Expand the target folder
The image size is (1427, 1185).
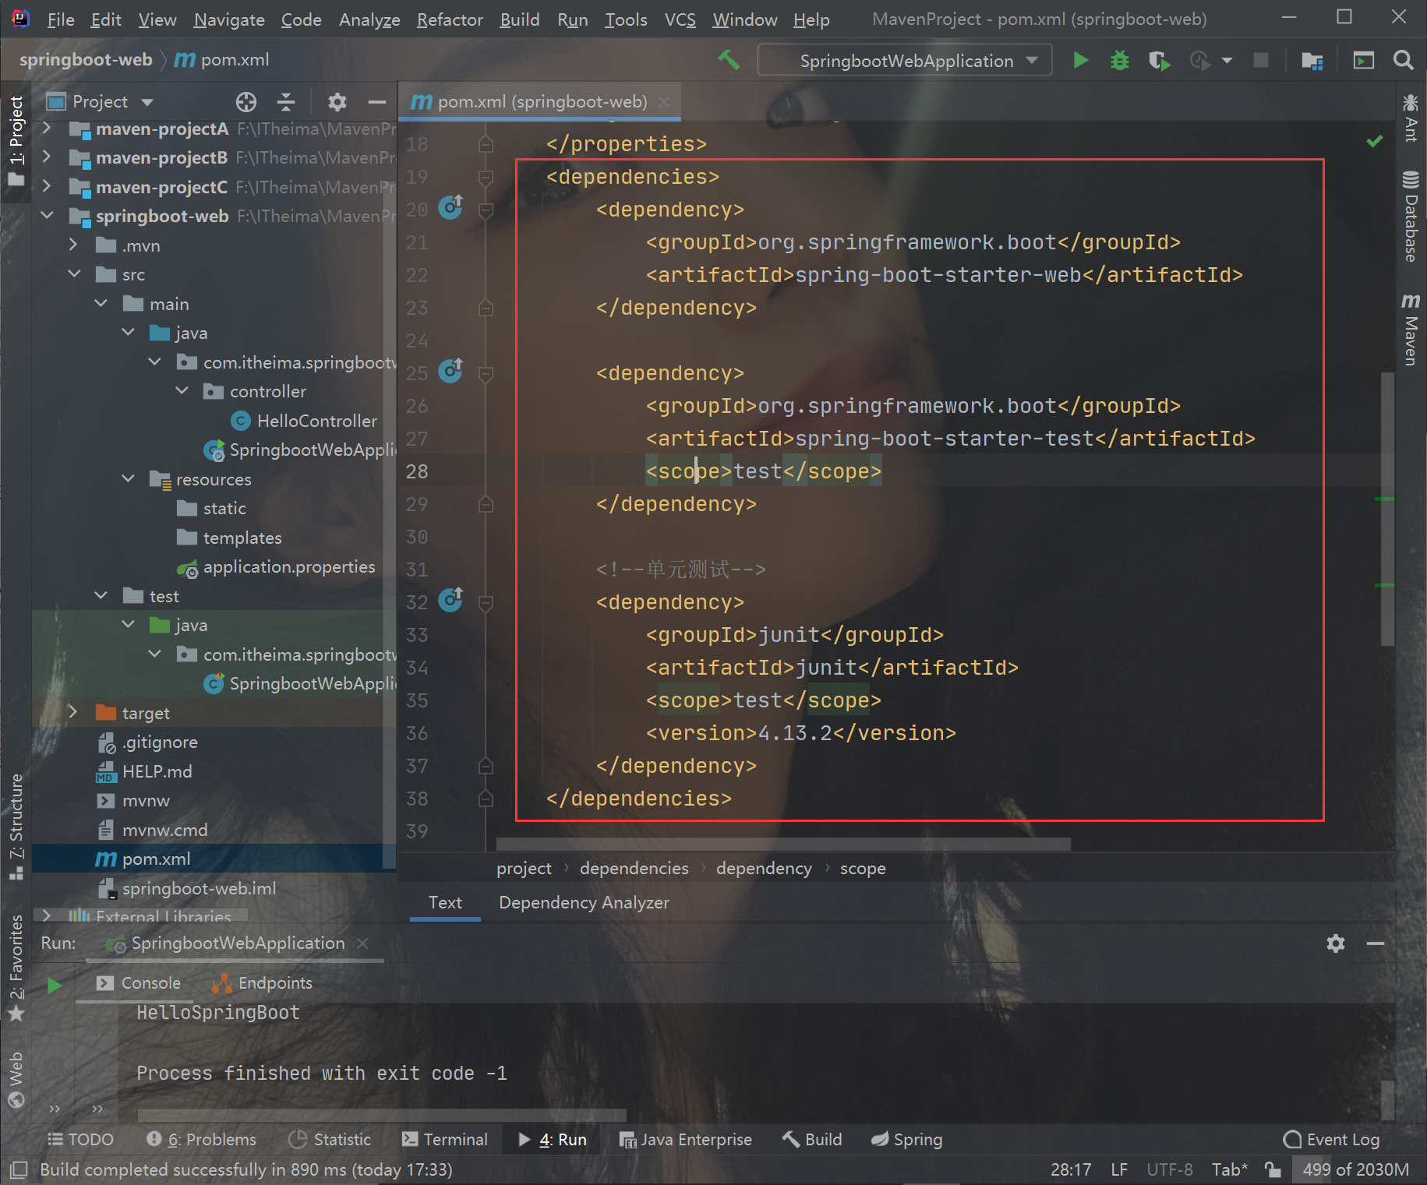(73, 712)
